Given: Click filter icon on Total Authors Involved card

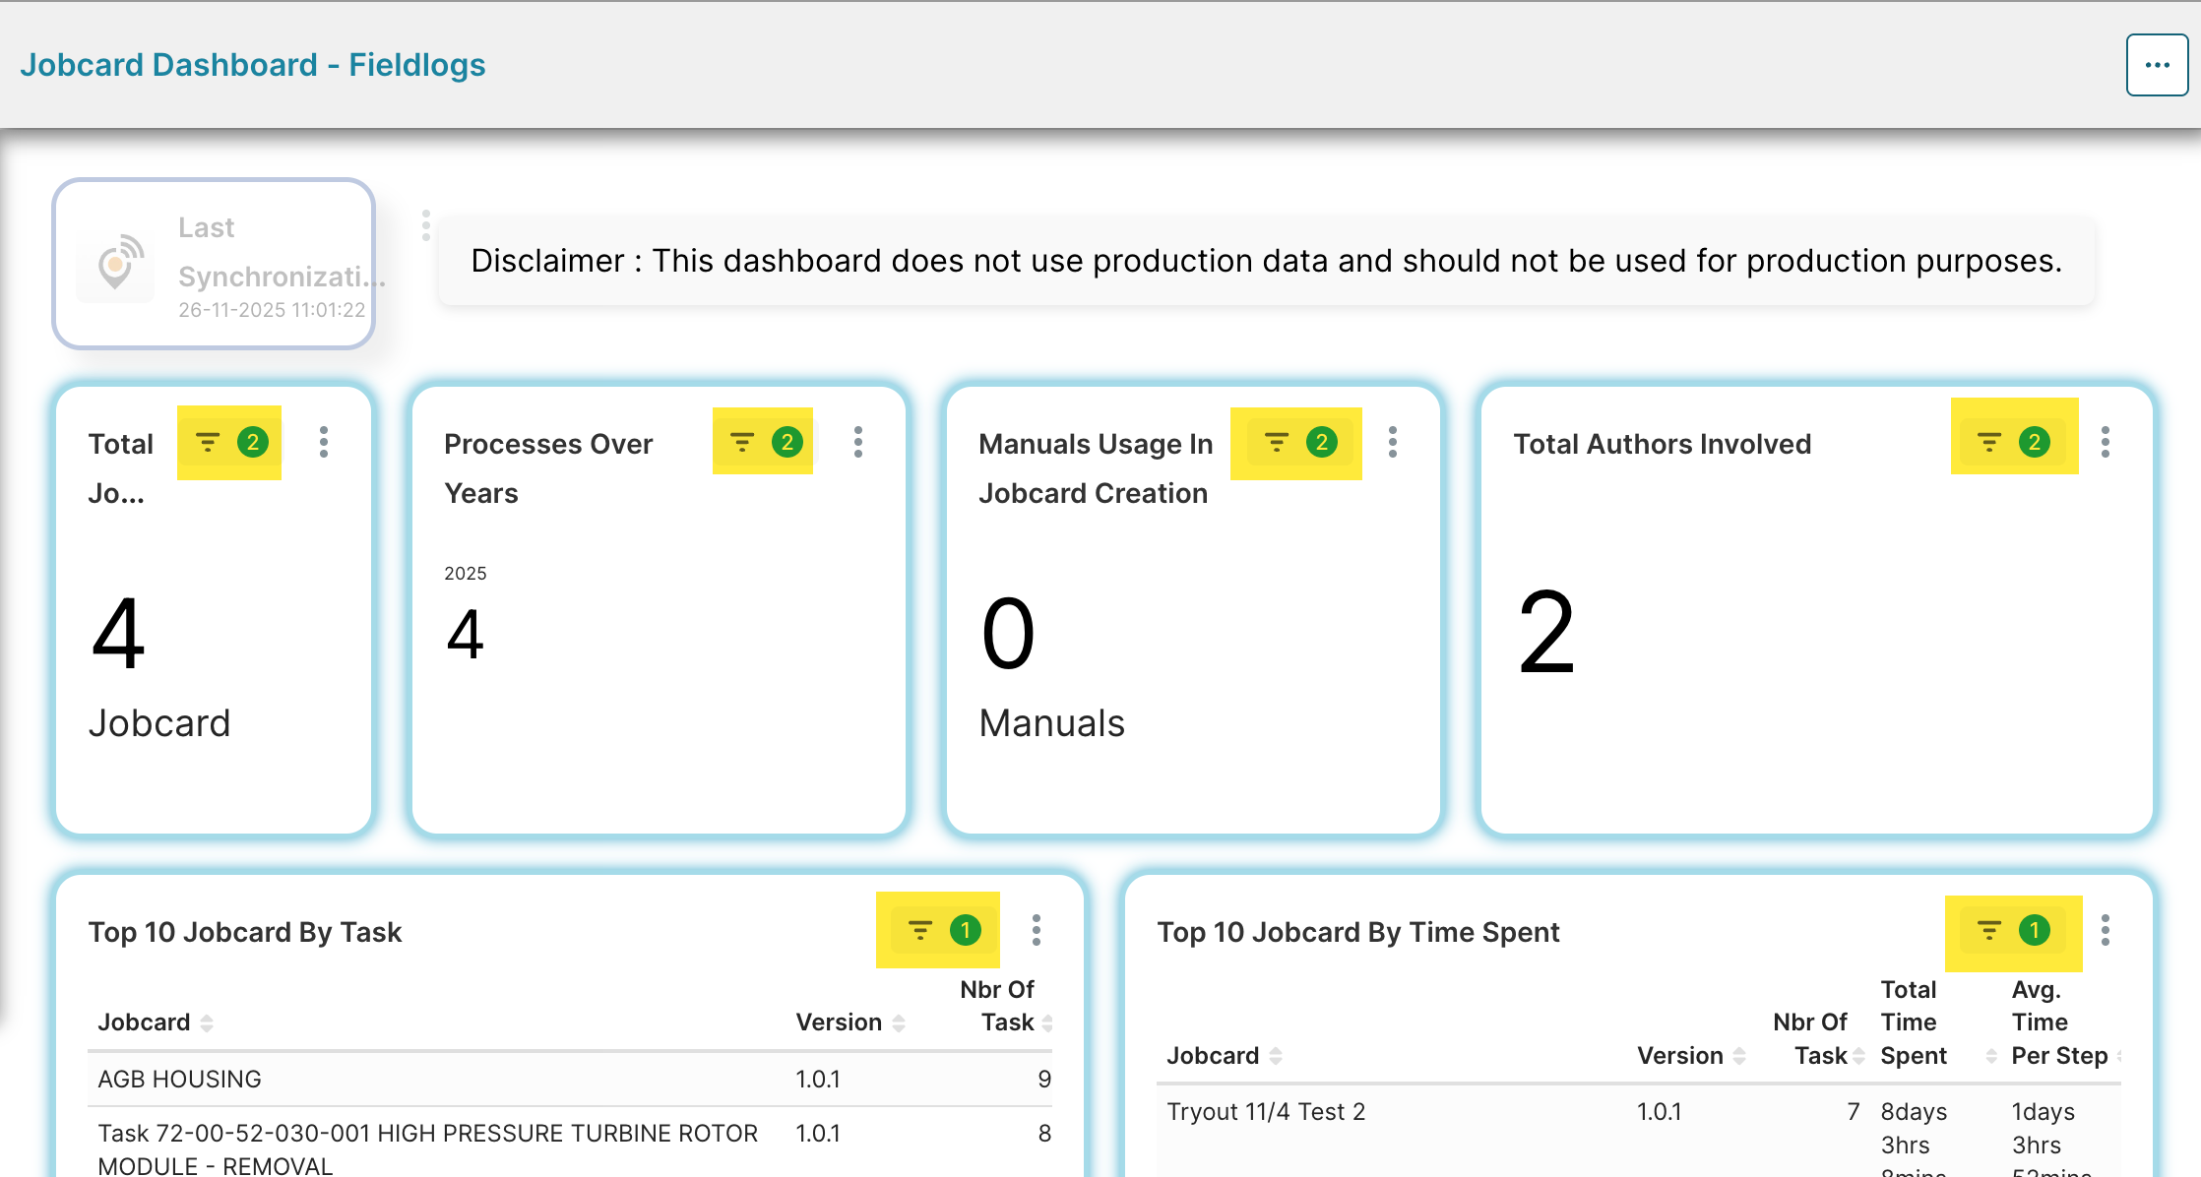Looking at the screenshot, I should point(1989,443).
